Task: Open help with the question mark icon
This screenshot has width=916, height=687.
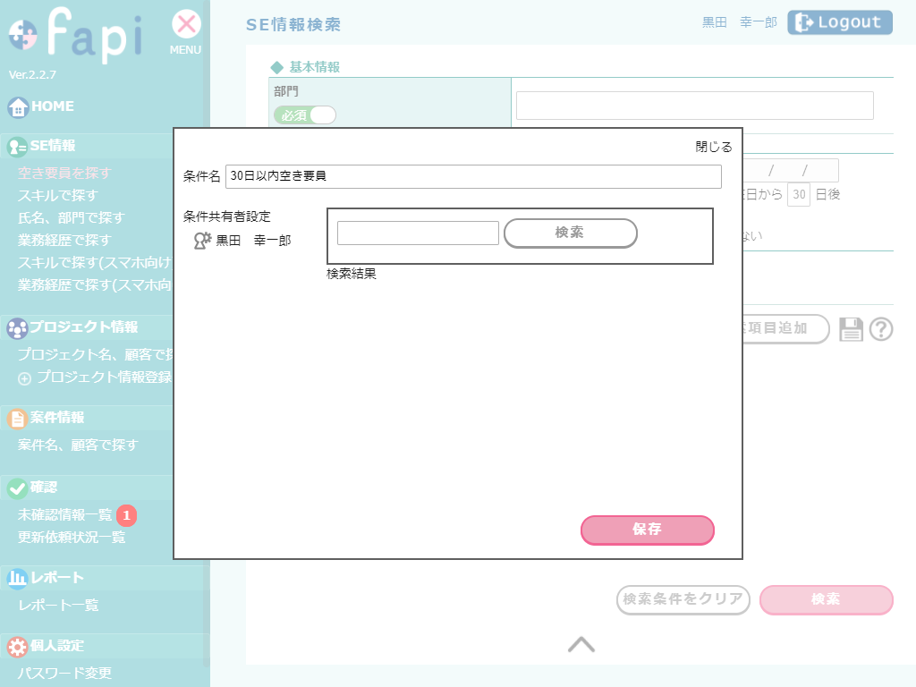Action: (x=881, y=329)
